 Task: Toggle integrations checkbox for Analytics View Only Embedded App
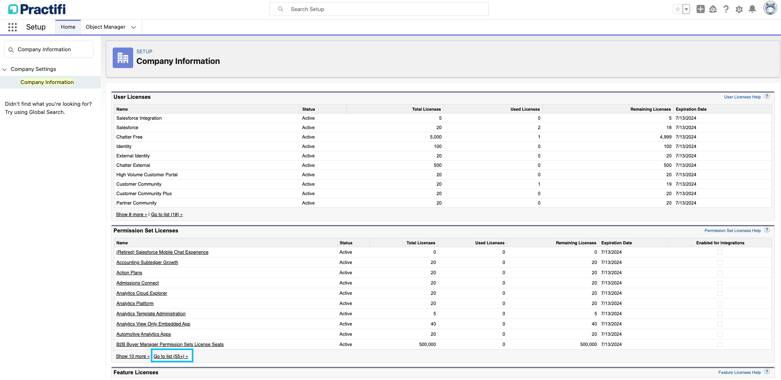pyautogui.click(x=720, y=324)
